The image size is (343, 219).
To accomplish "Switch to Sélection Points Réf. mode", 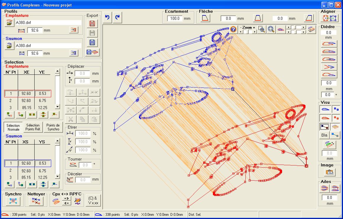I will coord(33,127).
